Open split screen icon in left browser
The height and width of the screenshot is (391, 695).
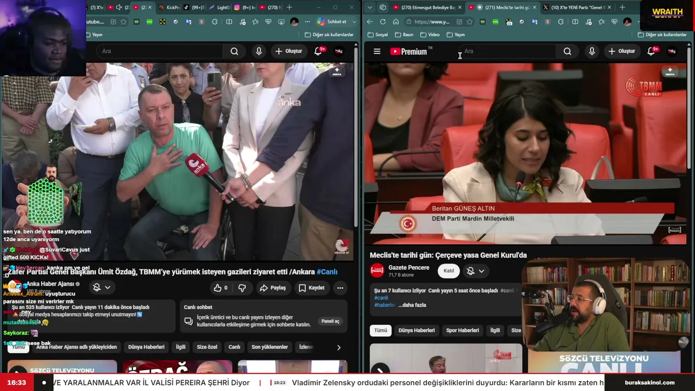[x=229, y=22]
